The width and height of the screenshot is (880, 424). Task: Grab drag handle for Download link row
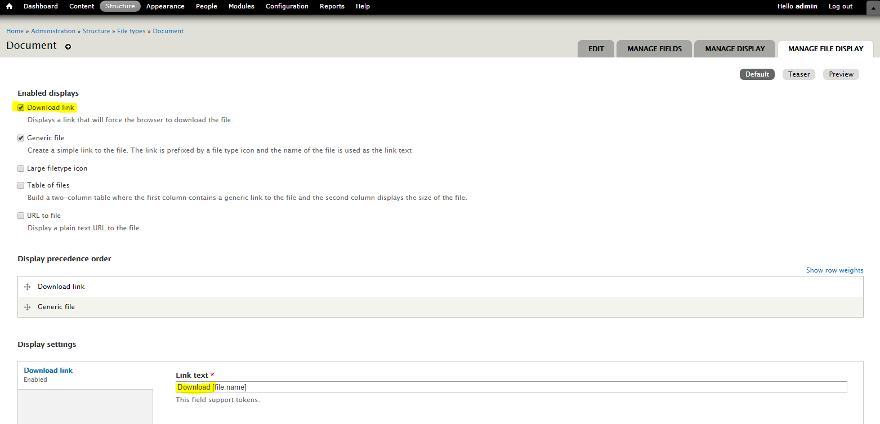pyautogui.click(x=27, y=287)
